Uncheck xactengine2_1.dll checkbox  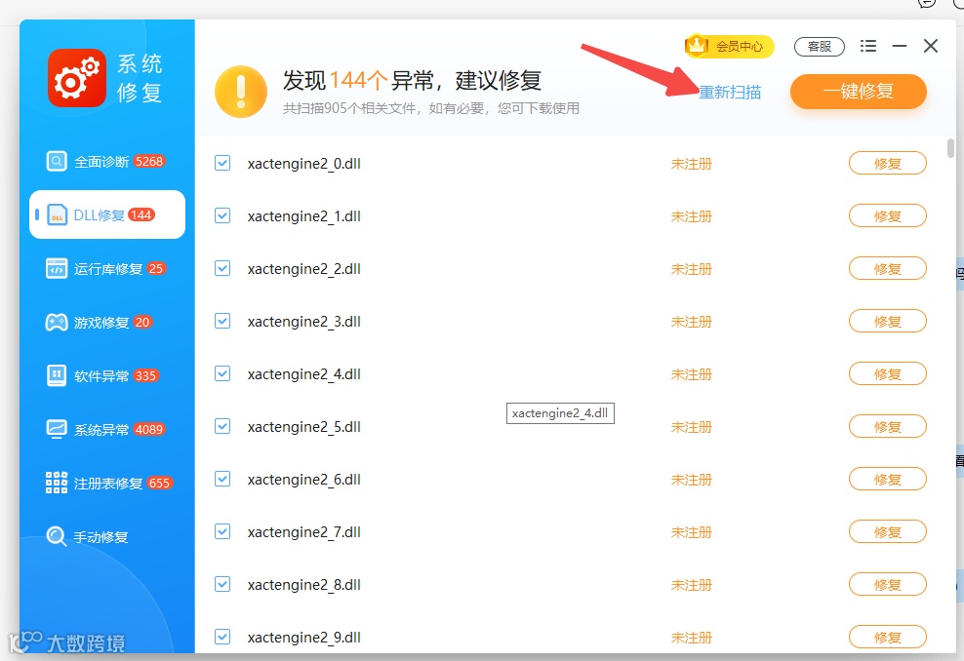pos(222,215)
